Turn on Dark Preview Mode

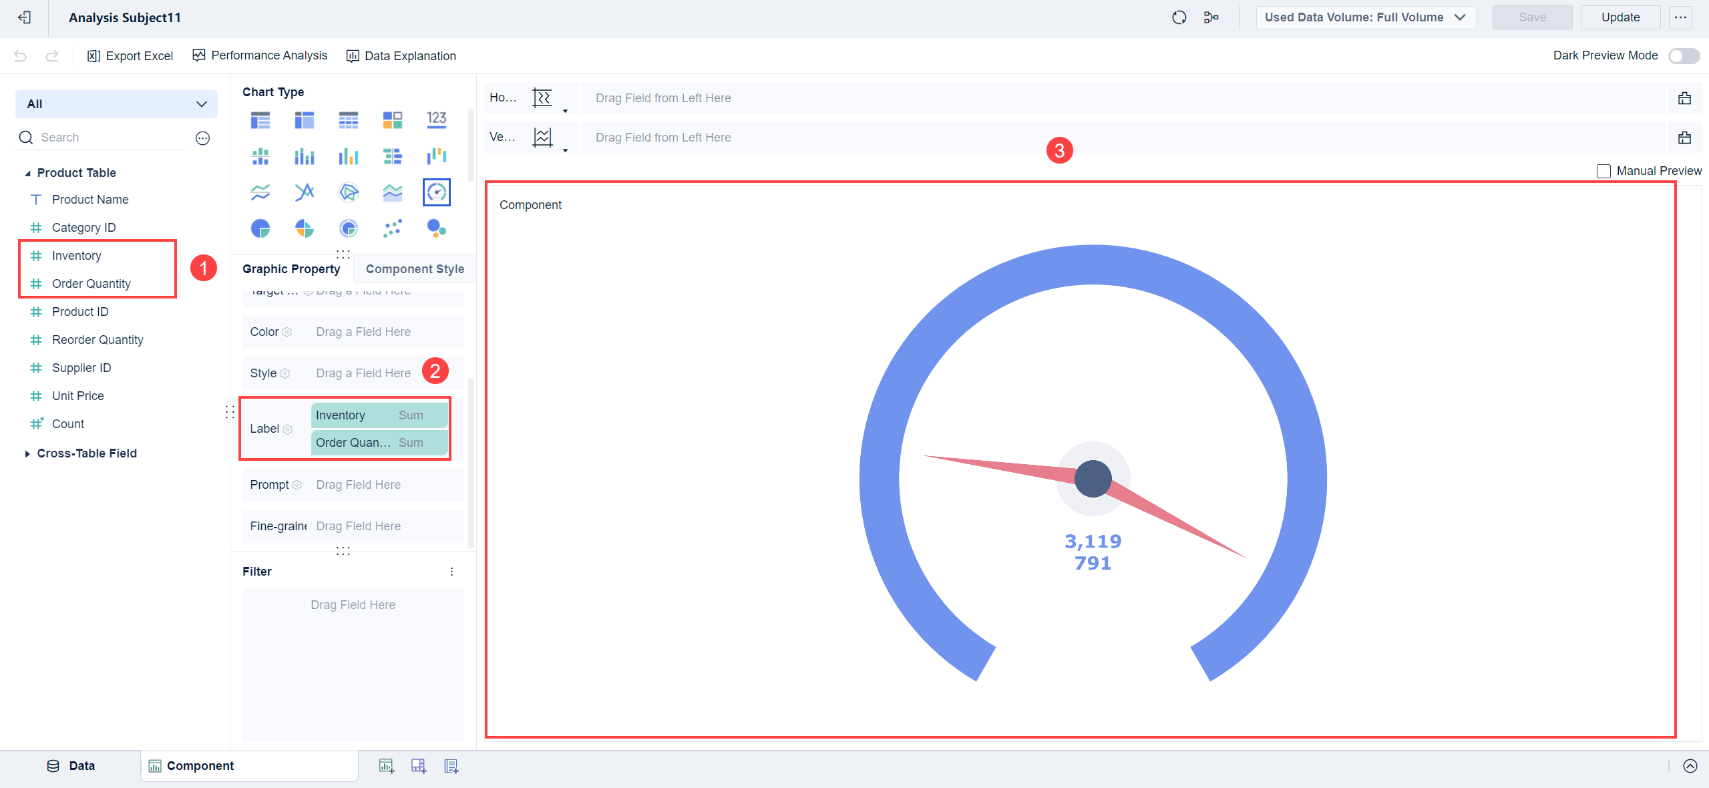[x=1684, y=56]
